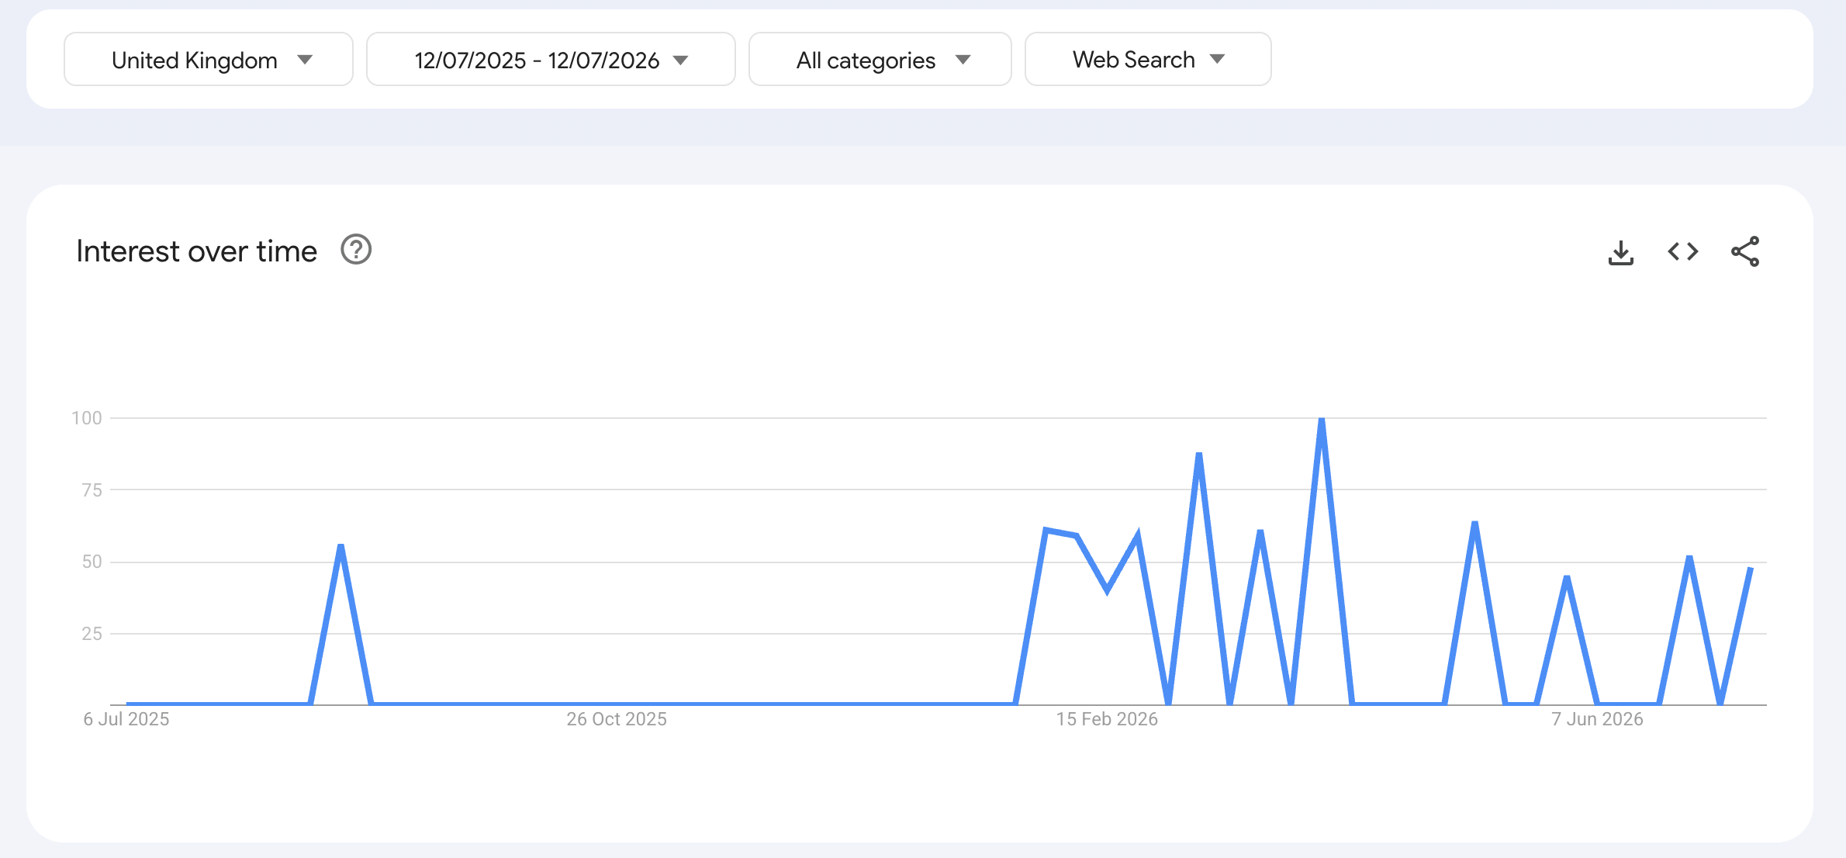Share the interest over time chart
Viewport: 1846px width, 858px height.
(x=1745, y=251)
